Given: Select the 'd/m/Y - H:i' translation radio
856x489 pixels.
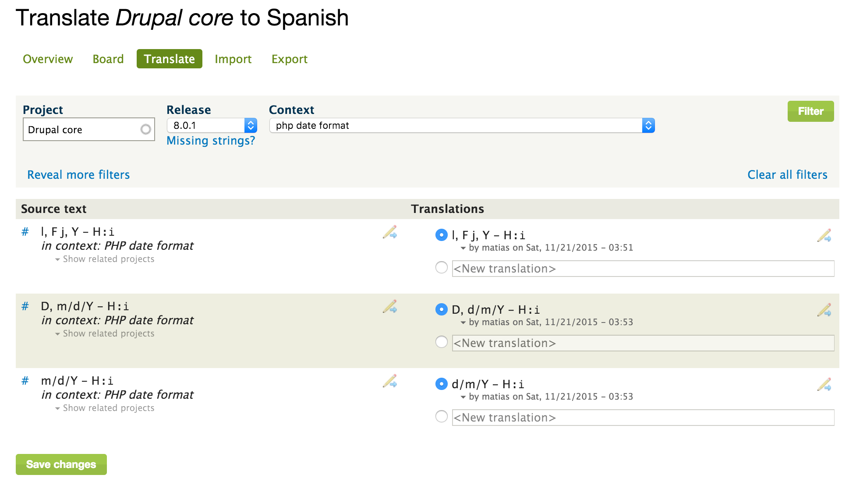Looking at the screenshot, I should pyautogui.click(x=441, y=384).
